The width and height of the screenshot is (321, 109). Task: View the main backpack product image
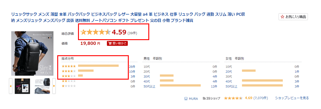pos(32,53)
